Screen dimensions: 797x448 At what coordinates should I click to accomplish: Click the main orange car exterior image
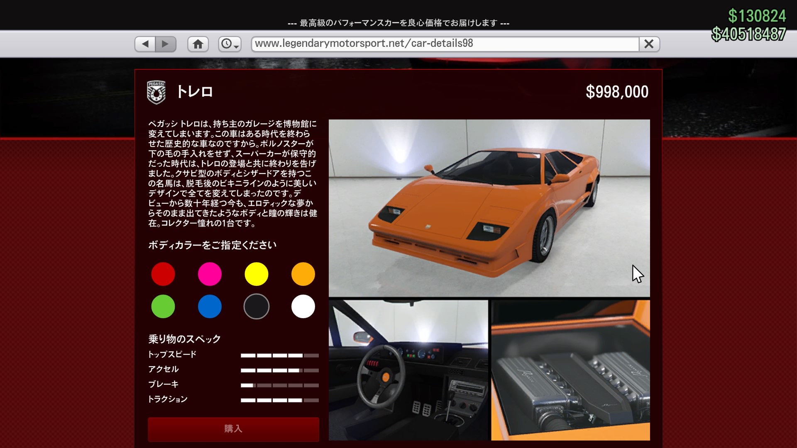(x=489, y=208)
